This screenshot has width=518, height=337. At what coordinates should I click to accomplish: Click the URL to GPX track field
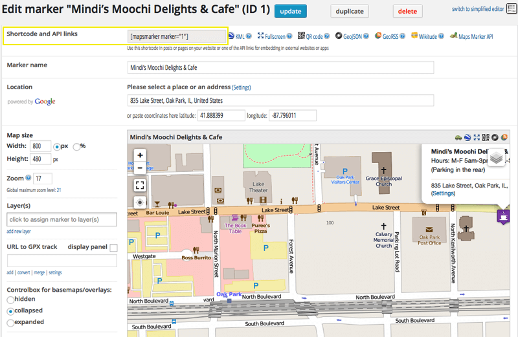point(62,261)
